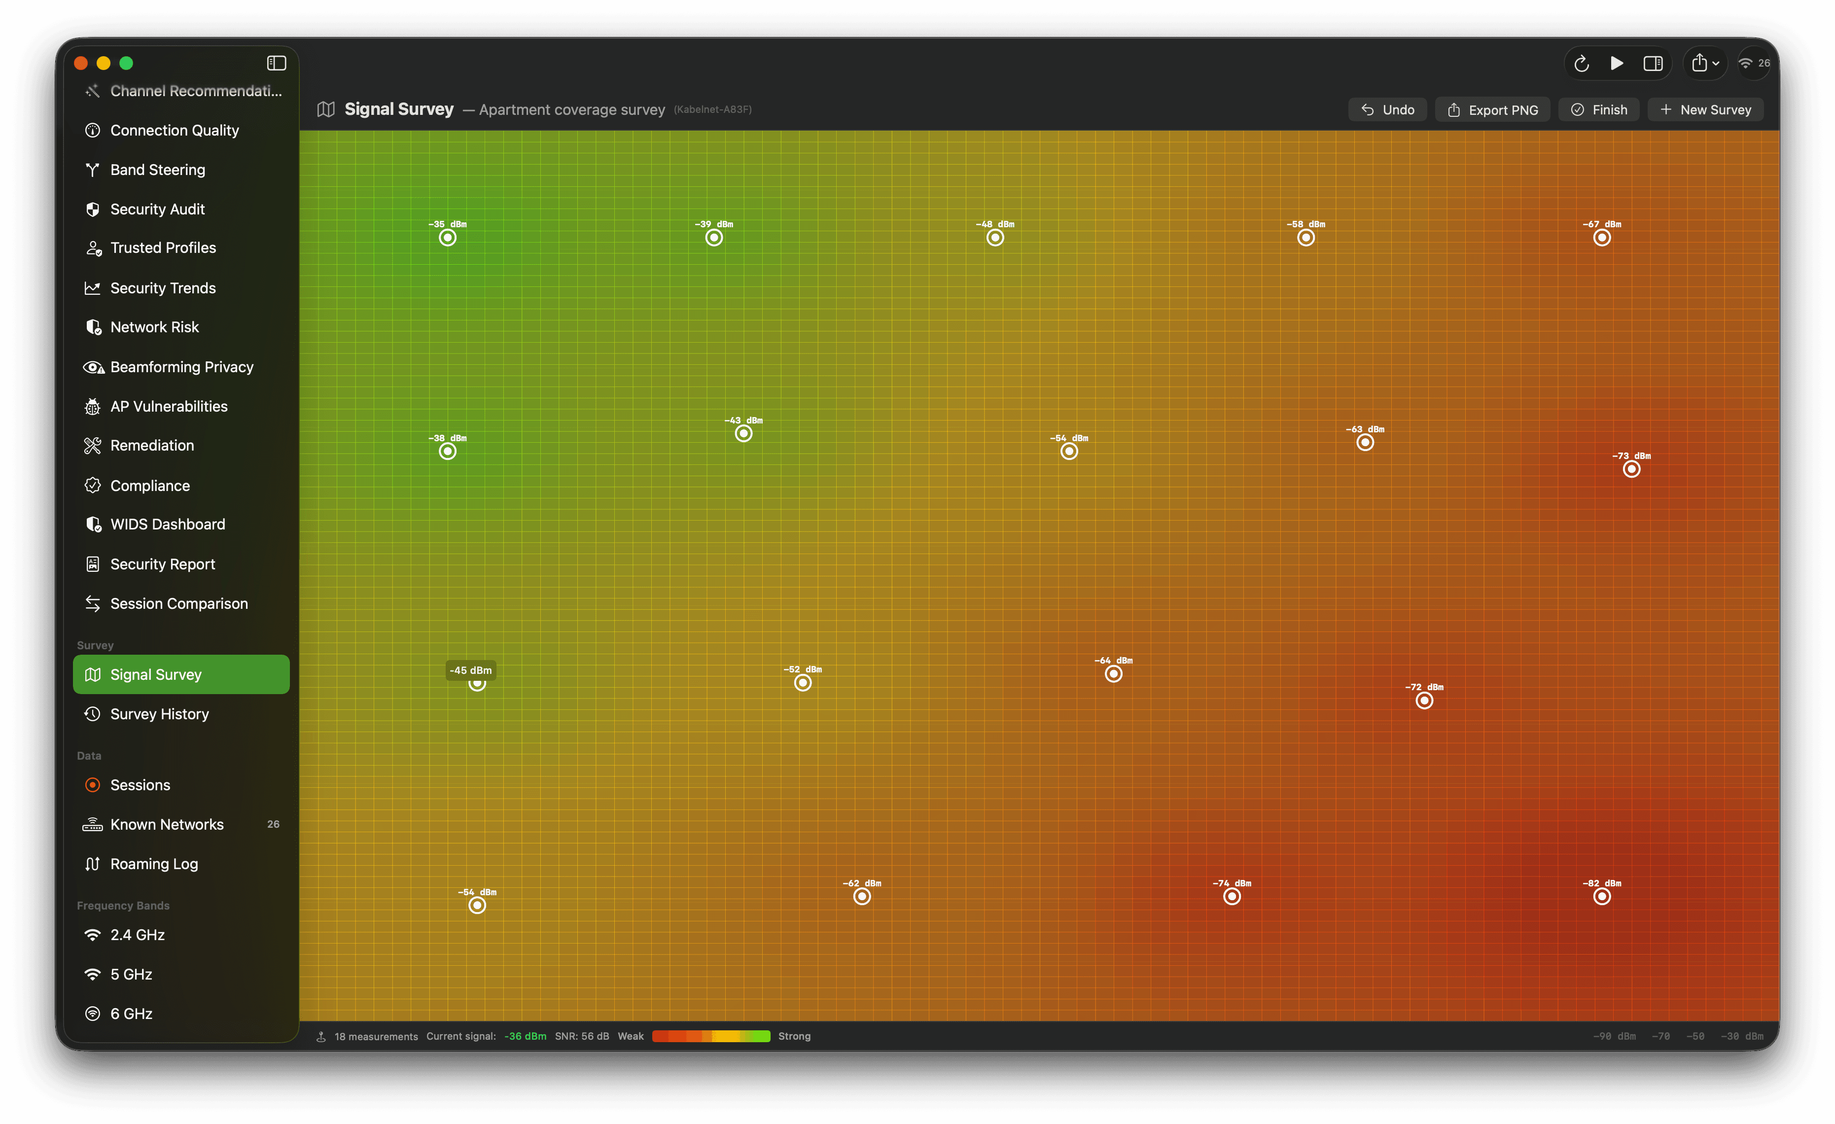Select the -63 dBm measurement point

click(x=1365, y=442)
